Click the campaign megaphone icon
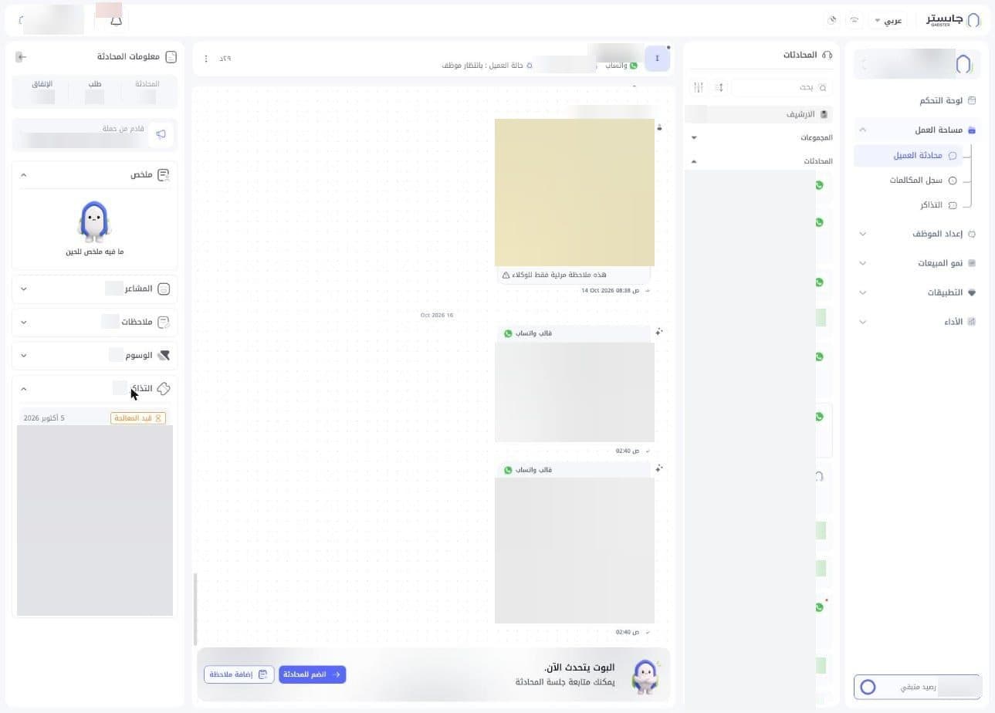This screenshot has width=995, height=713. 161,134
